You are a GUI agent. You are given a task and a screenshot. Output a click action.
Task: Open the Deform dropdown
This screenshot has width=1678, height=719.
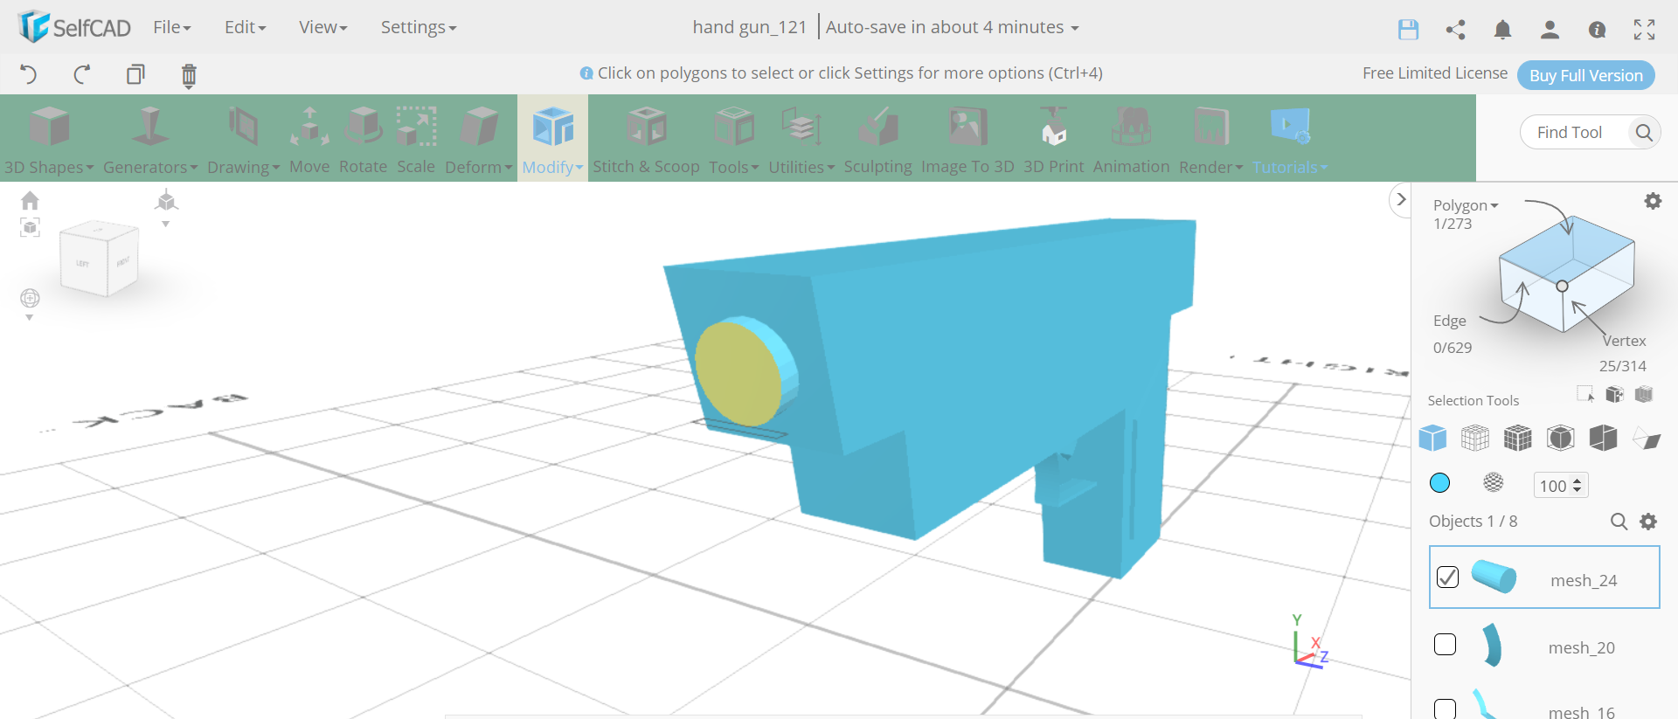[478, 140]
